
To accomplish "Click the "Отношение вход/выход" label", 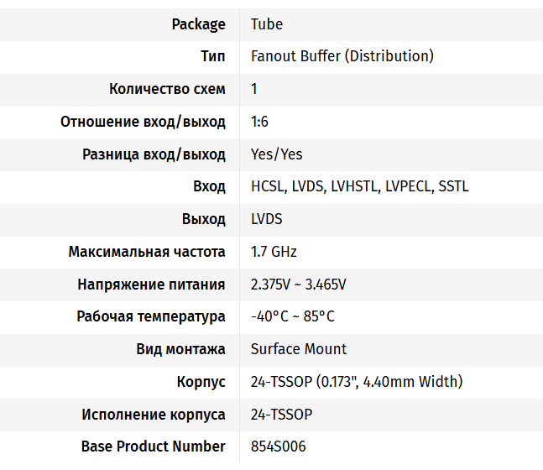I will tap(143, 122).
